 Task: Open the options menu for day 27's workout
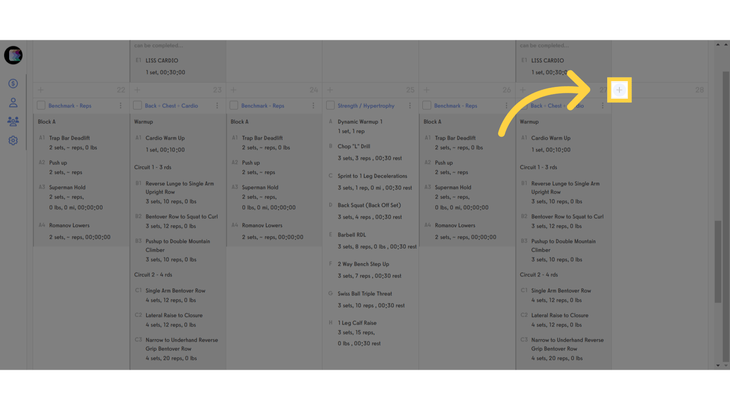click(603, 106)
